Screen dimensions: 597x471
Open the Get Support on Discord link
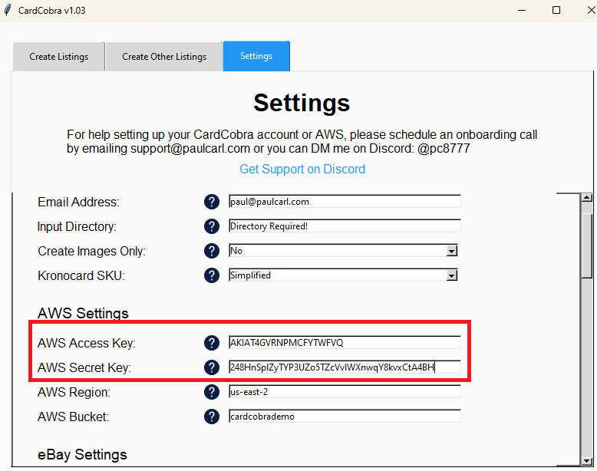(x=302, y=169)
